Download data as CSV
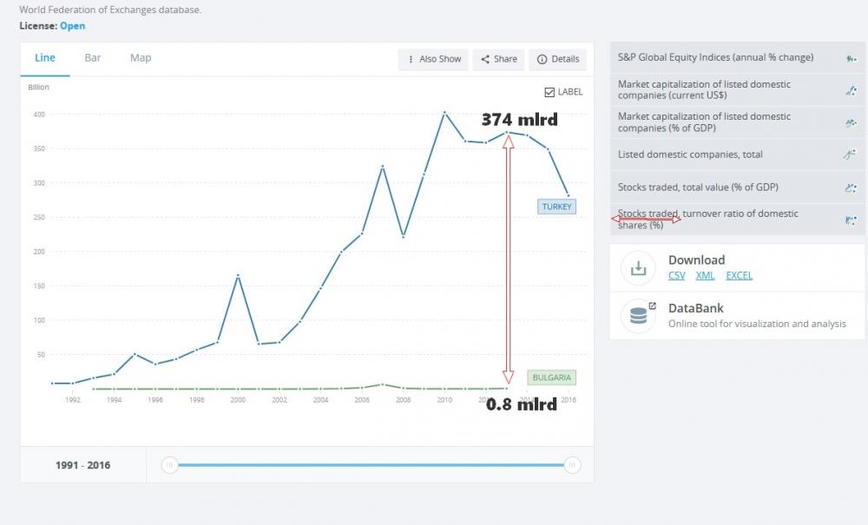 pyautogui.click(x=676, y=275)
